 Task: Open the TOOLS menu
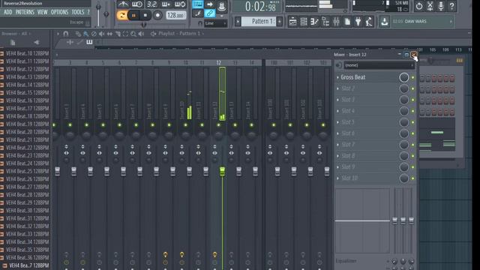78,12
